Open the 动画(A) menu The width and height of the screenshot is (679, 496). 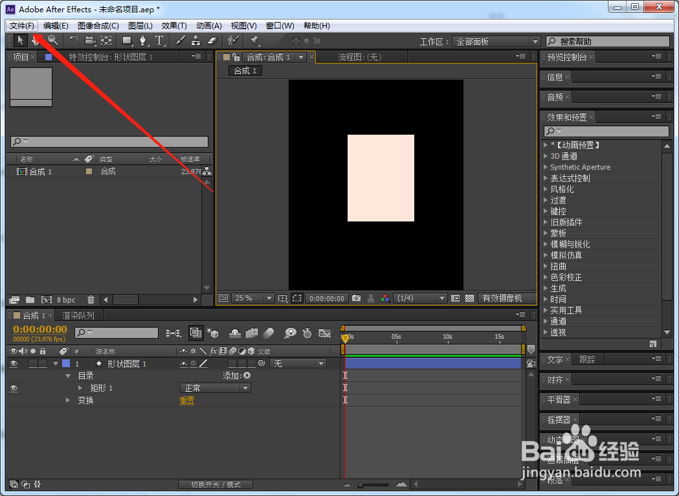pyautogui.click(x=208, y=25)
